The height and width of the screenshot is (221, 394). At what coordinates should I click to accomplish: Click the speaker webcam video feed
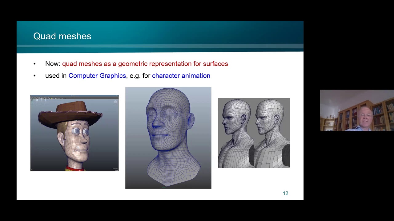coord(357,110)
